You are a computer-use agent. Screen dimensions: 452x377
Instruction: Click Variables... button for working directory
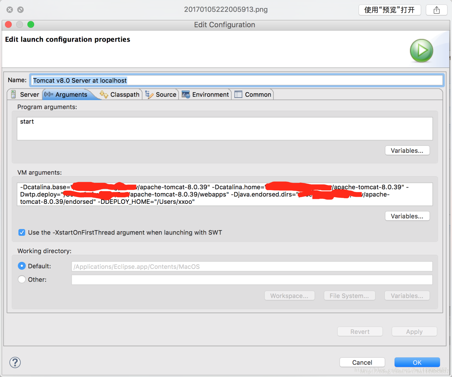point(407,296)
